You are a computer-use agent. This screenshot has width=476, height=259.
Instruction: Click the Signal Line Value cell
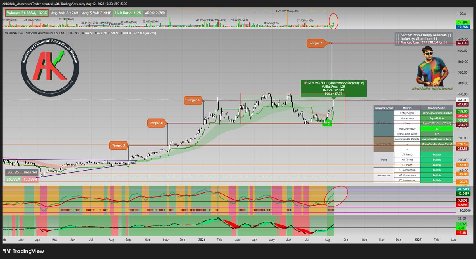[x=407, y=134]
